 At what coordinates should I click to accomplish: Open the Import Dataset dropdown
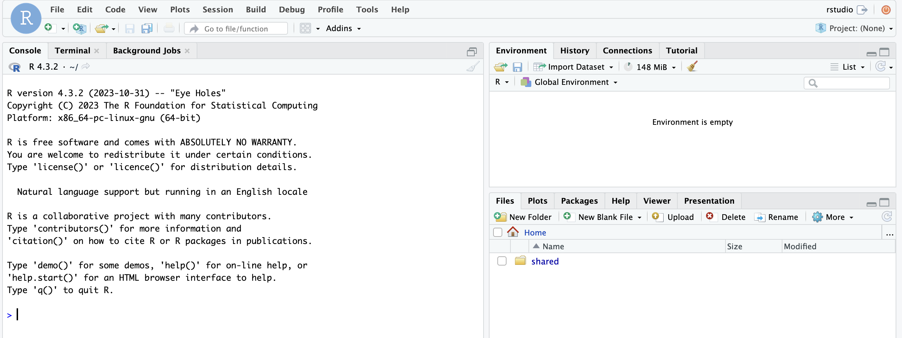(573, 67)
